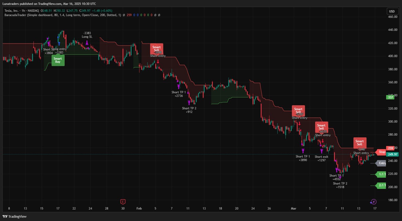Click the 'Long entry +3383' label
402x221 pixels.
tap(60, 51)
